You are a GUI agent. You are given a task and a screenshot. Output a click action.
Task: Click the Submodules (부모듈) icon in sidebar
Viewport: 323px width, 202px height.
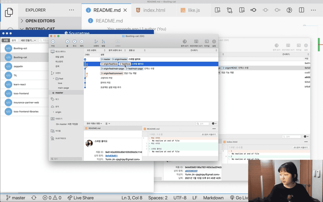(52, 131)
